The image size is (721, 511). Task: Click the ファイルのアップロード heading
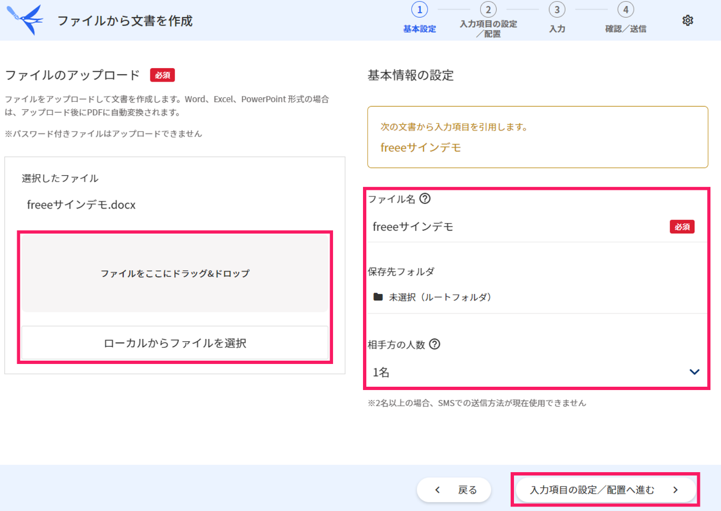click(72, 75)
